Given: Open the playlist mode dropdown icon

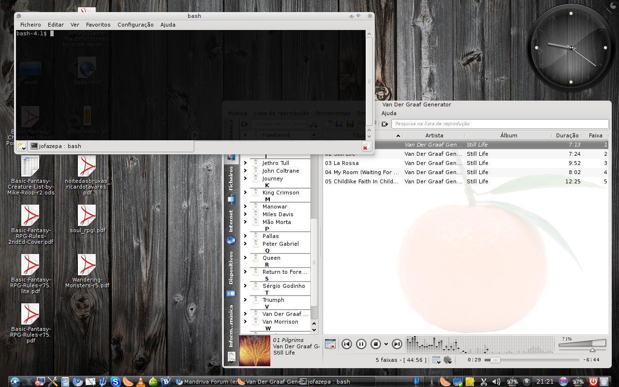Looking at the screenshot, I should click(436, 360).
